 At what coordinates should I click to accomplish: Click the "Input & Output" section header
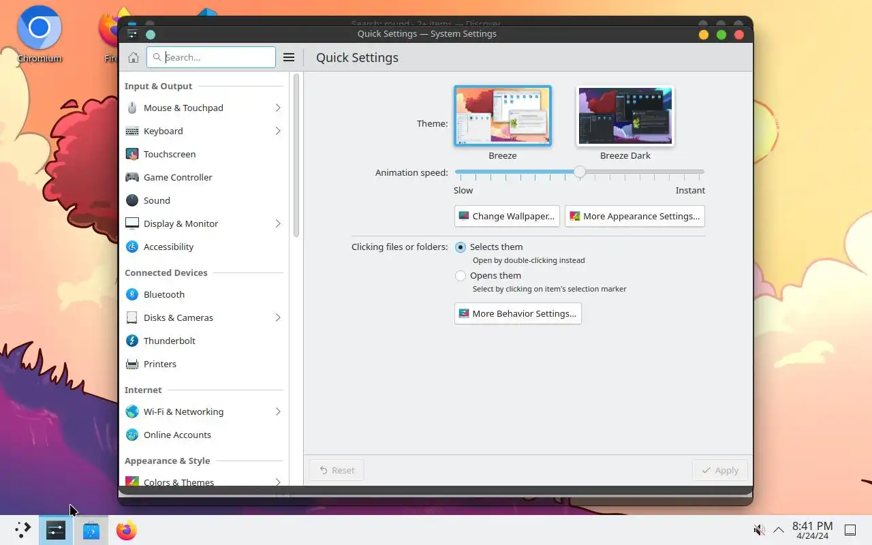point(158,86)
